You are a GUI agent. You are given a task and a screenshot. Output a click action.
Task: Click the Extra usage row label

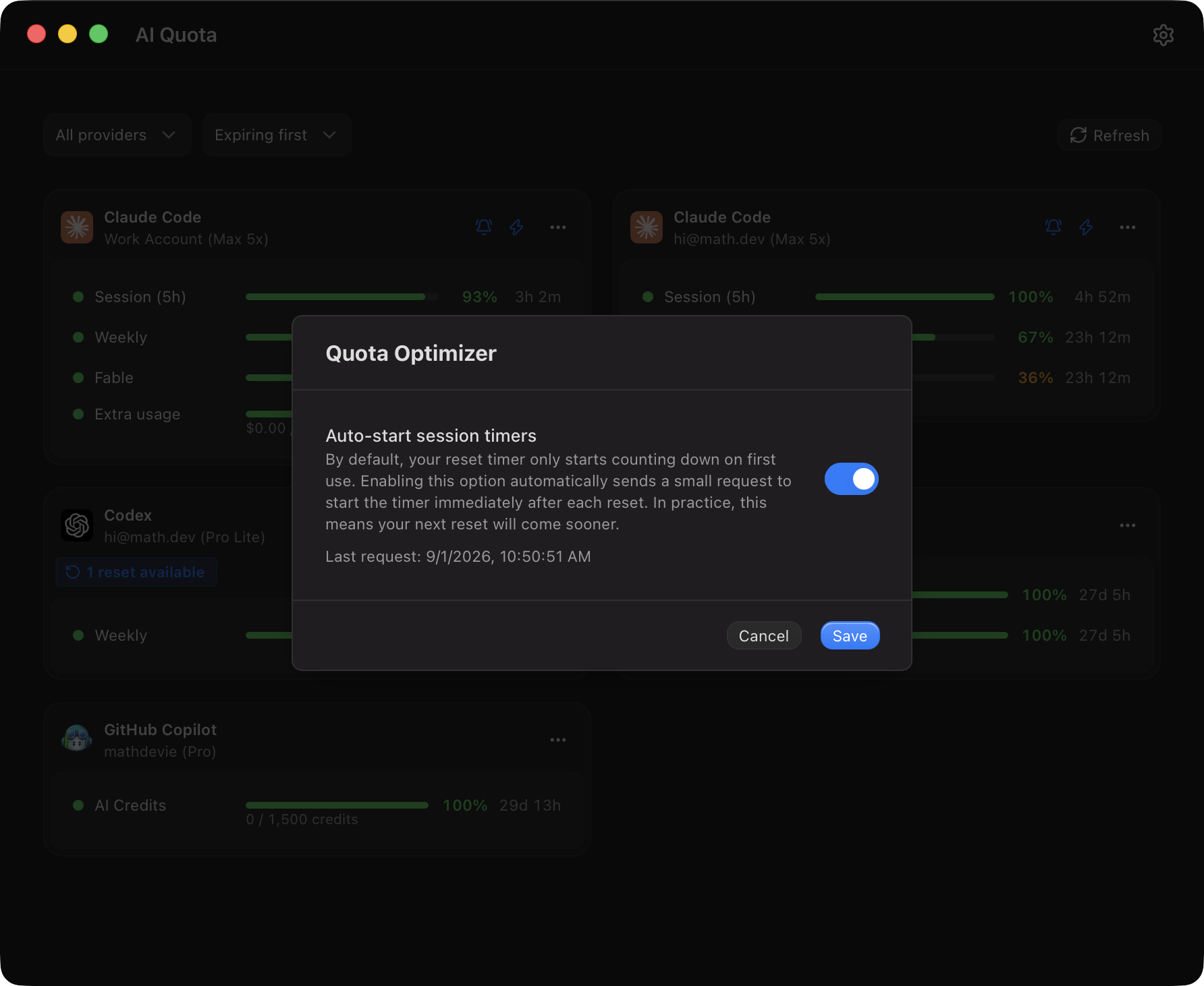click(x=138, y=414)
